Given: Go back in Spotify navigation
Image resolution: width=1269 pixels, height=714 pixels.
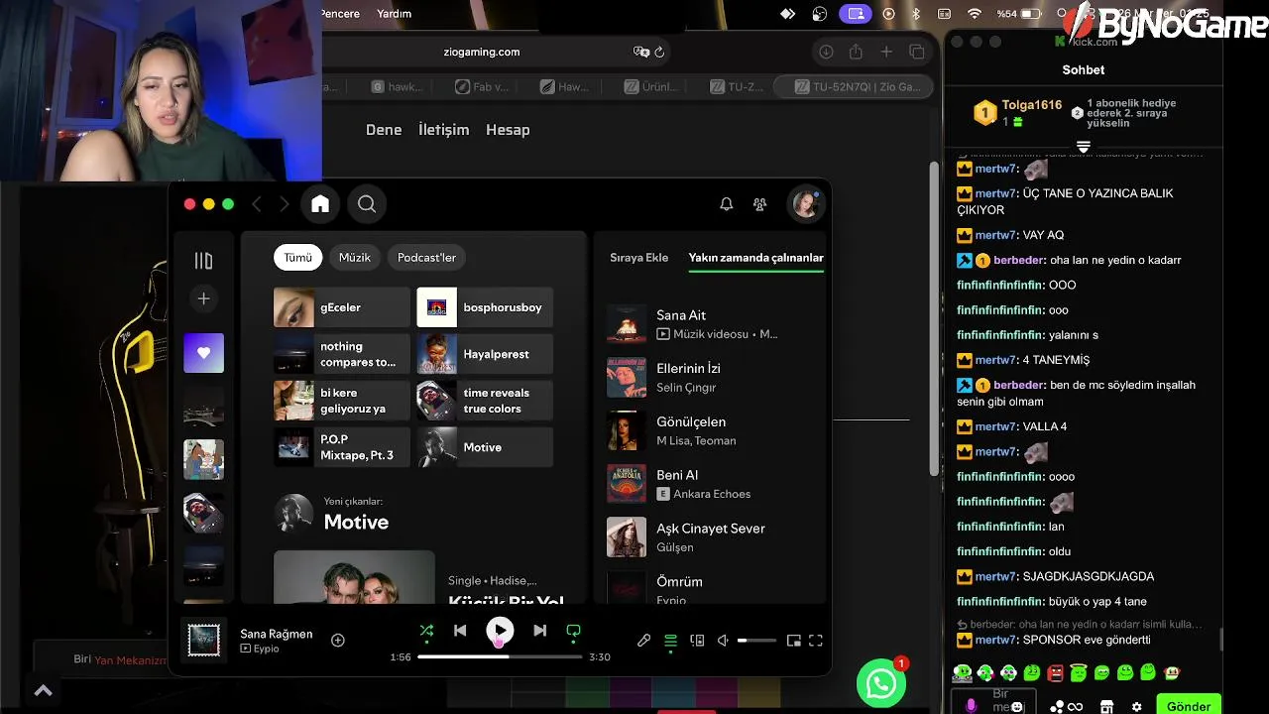Looking at the screenshot, I should click(257, 204).
